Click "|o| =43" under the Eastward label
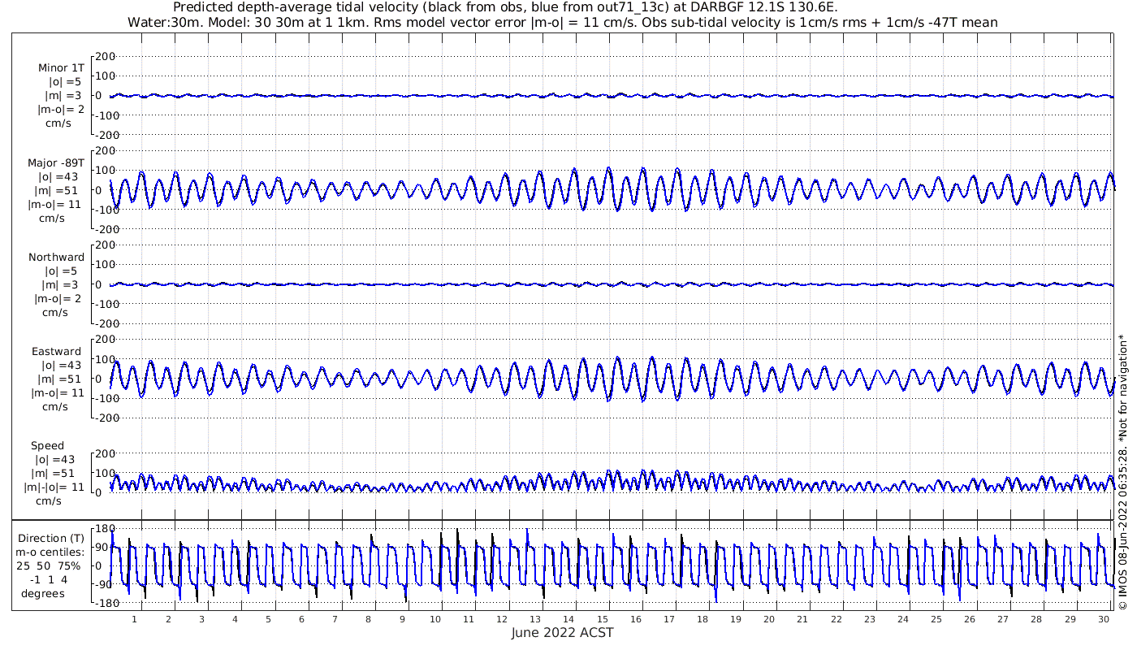Image resolution: width=1137 pixels, height=650 pixels. pos(61,366)
